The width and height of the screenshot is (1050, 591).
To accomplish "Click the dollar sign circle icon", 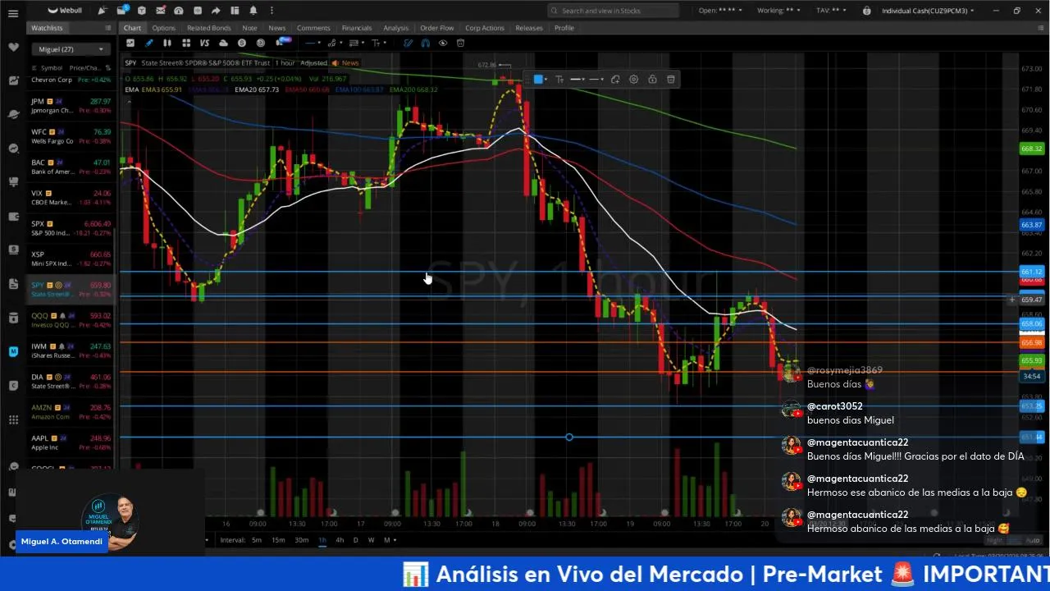I will pos(242,43).
